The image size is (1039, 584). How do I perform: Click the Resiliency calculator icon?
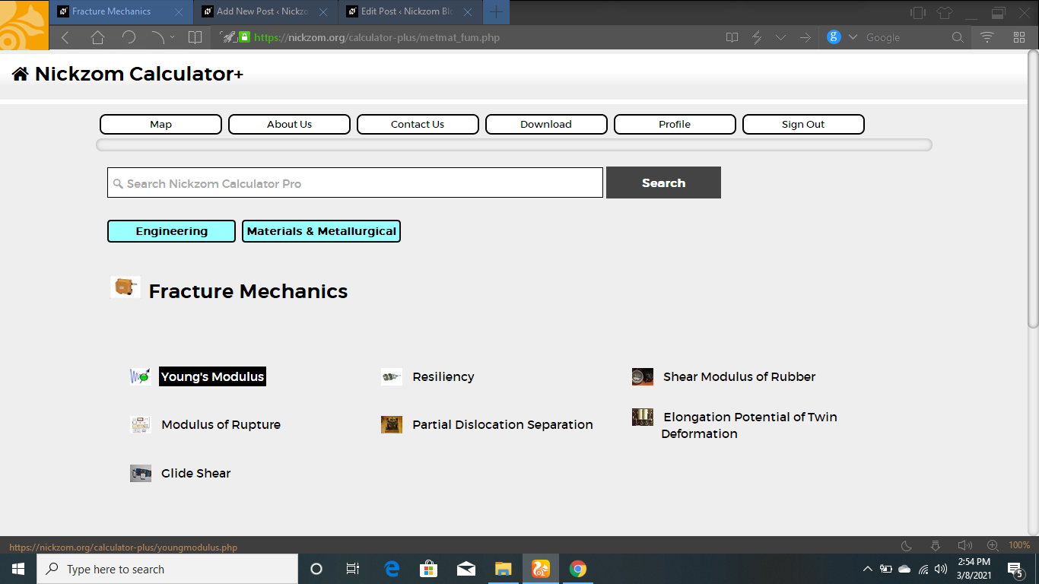392,376
